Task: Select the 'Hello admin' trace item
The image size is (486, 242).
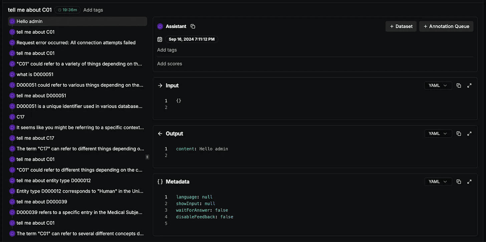Action: coord(77,21)
